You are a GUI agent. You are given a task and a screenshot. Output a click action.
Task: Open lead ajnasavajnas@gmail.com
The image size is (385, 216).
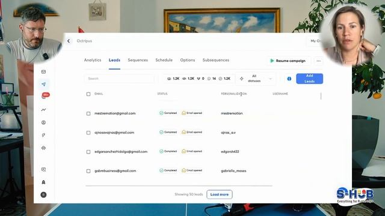pyautogui.click(x=114, y=133)
